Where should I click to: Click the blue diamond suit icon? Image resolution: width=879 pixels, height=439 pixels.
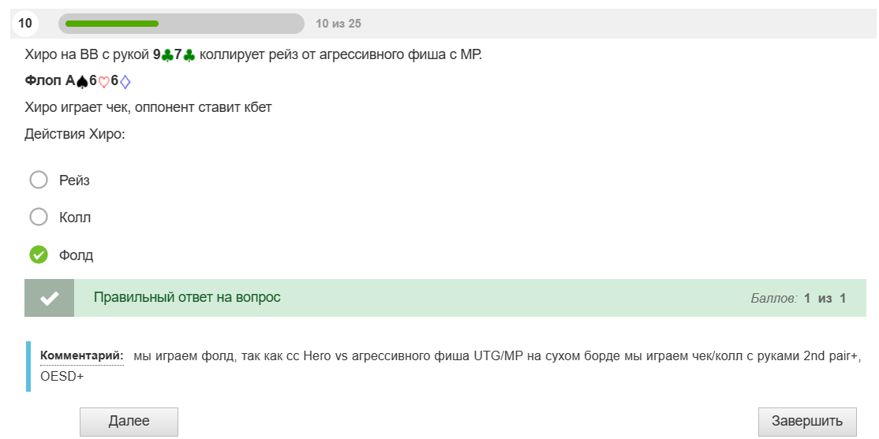point(125,82)
